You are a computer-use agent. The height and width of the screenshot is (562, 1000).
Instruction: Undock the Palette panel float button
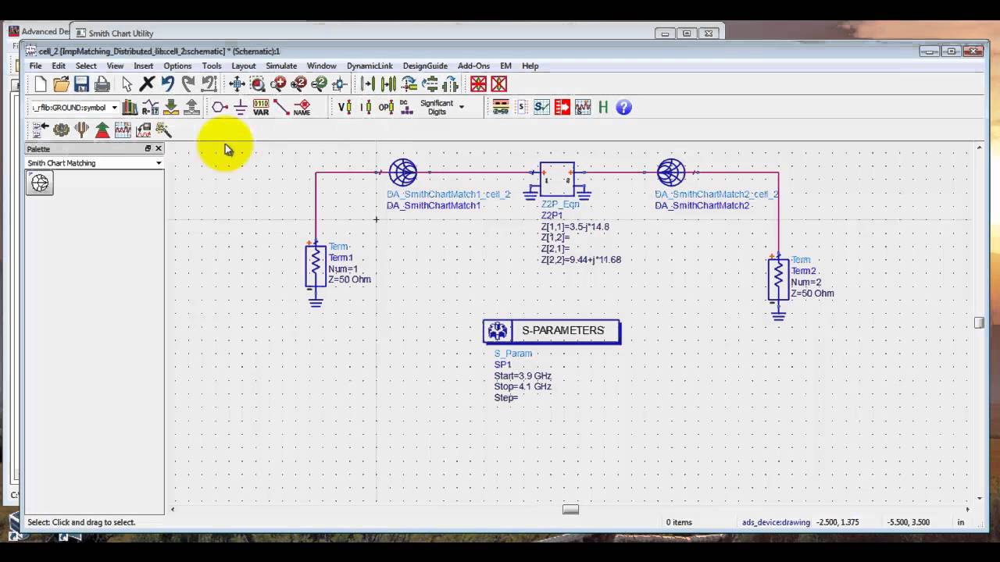pos(148,148)
